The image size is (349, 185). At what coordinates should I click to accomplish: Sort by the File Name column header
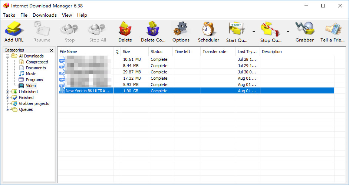pos(85,52)
